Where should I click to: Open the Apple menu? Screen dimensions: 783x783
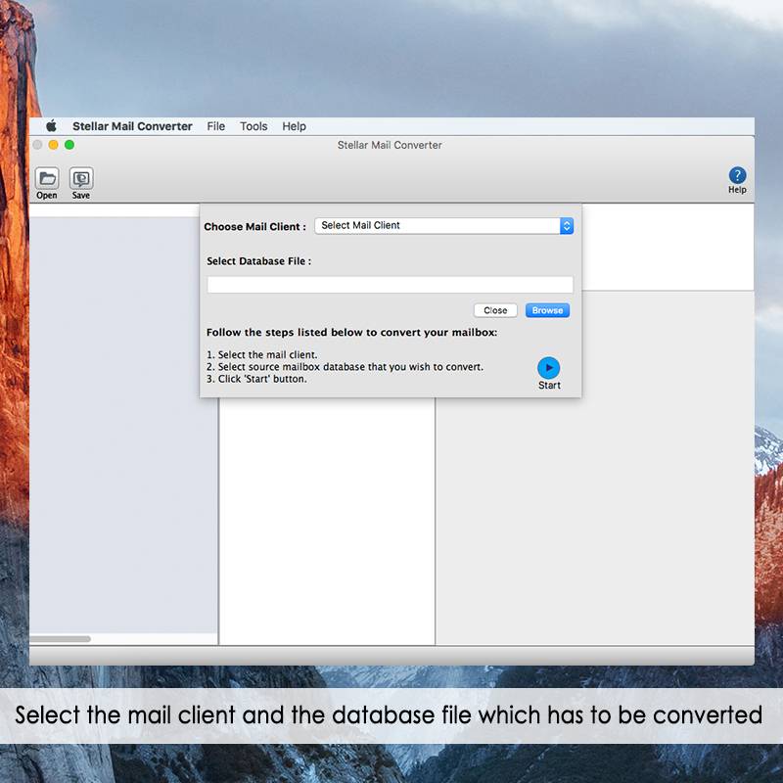coord(51,126)
